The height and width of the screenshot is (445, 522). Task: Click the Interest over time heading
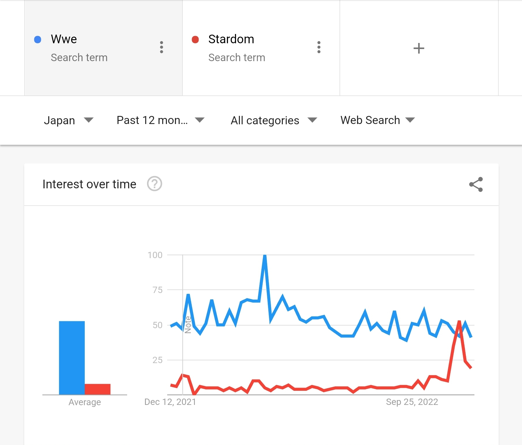[89, 184]
